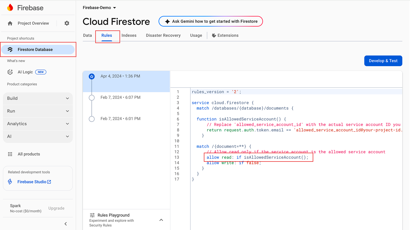
Task: Select the Feb 7, 2024 6:01 PM timeline marker
Action: click(92, 119)
